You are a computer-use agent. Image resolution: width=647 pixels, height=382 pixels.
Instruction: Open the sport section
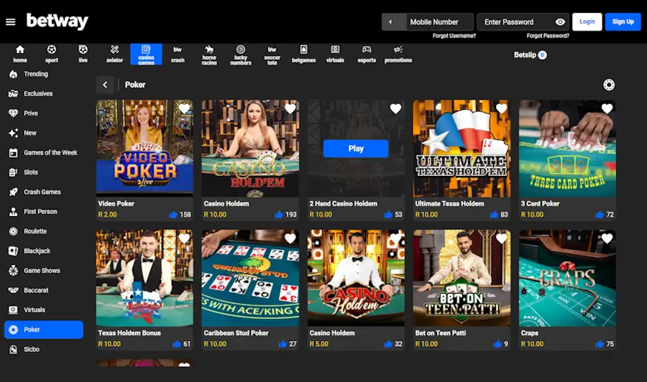(x=52, y=54)
